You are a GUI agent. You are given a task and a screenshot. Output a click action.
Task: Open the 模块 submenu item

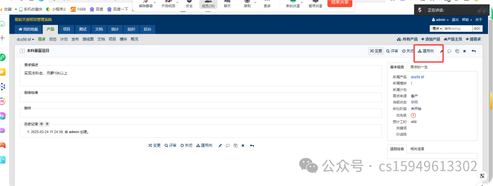(123, 39)
